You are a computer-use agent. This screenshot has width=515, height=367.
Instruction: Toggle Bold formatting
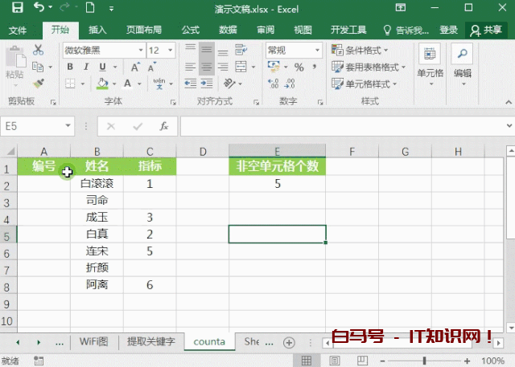(70, 67)
